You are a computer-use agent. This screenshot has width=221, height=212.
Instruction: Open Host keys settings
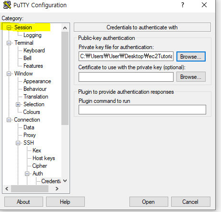[x=44, y=158]
